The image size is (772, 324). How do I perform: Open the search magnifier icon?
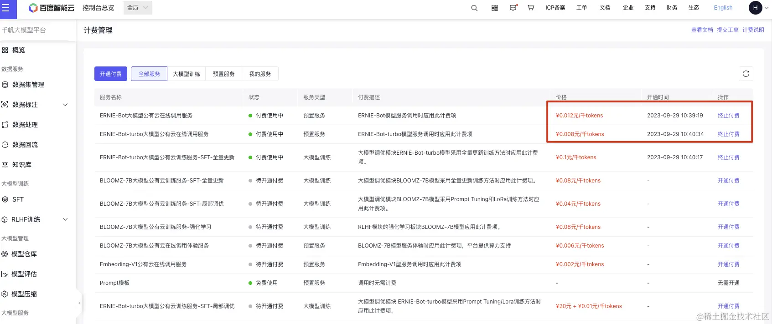pyautogui.click(x=474, y=8)
